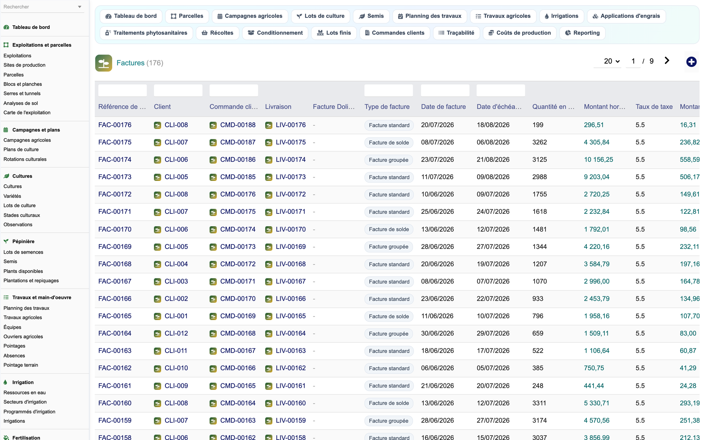Click the Tableau de bord sidebar icon
This screenshot has width=712, height=440.
pyautogui.click(x=6, y=27)
